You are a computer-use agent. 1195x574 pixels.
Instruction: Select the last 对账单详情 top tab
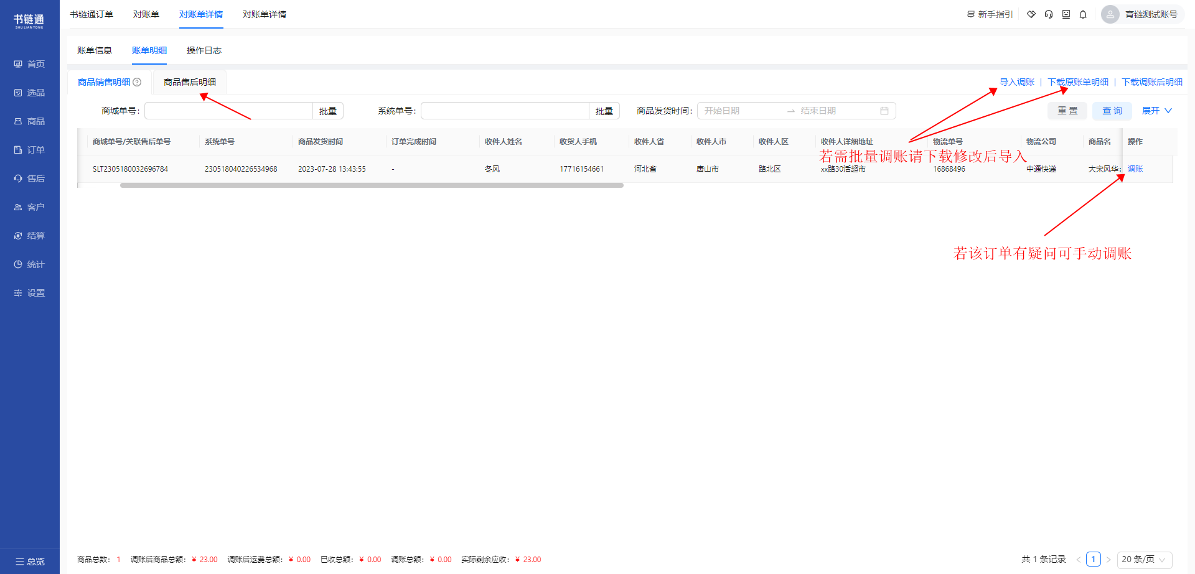pyautogui.click(x=265, y=14)
